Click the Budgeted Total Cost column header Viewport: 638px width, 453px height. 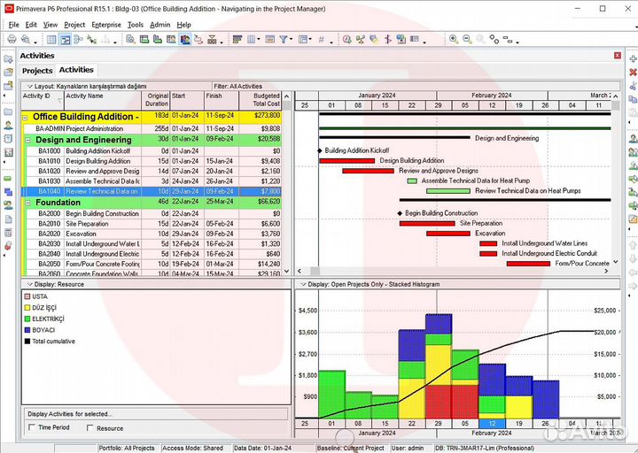[x=260, y=100]
